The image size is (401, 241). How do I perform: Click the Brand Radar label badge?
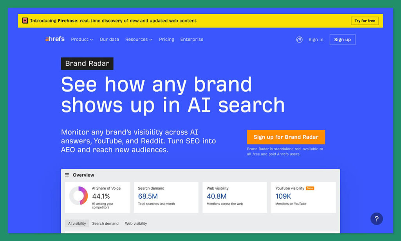click(x=87, y=63)
